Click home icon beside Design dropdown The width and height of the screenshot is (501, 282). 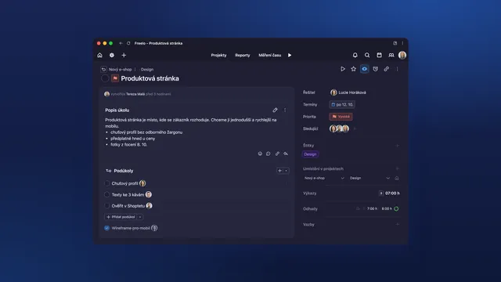(x=397, y=178)
